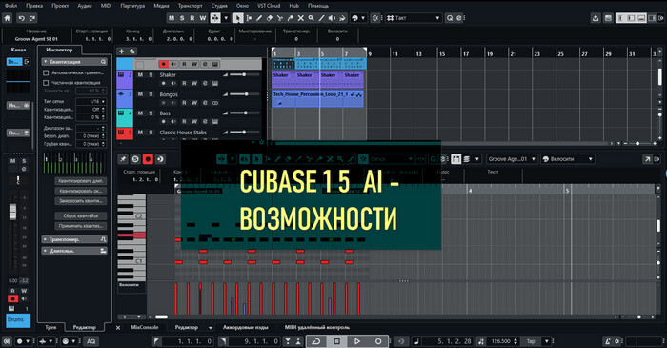The image size is (667, 348).
Task: Select the Line tool in main toolbar
Action: coord(322,18)
